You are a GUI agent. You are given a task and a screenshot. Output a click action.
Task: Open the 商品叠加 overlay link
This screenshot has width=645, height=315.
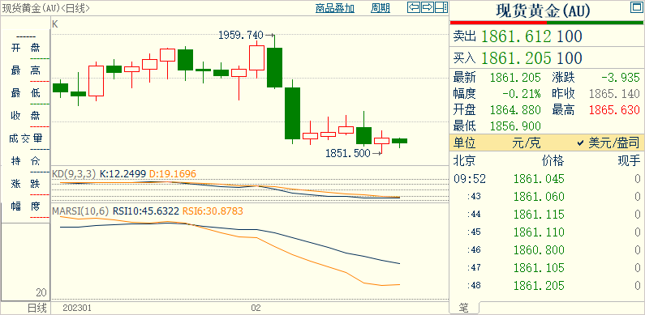tap(335, 8)
